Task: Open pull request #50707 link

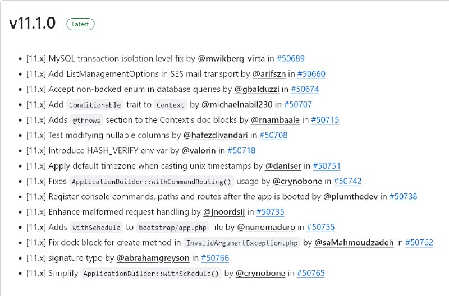Action: point(298,105)
